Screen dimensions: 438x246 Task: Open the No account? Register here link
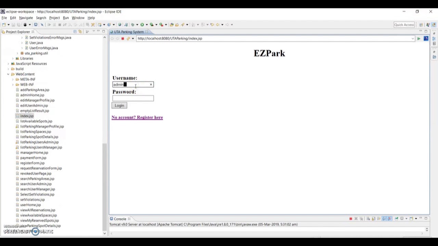click(x=137, y=118)
